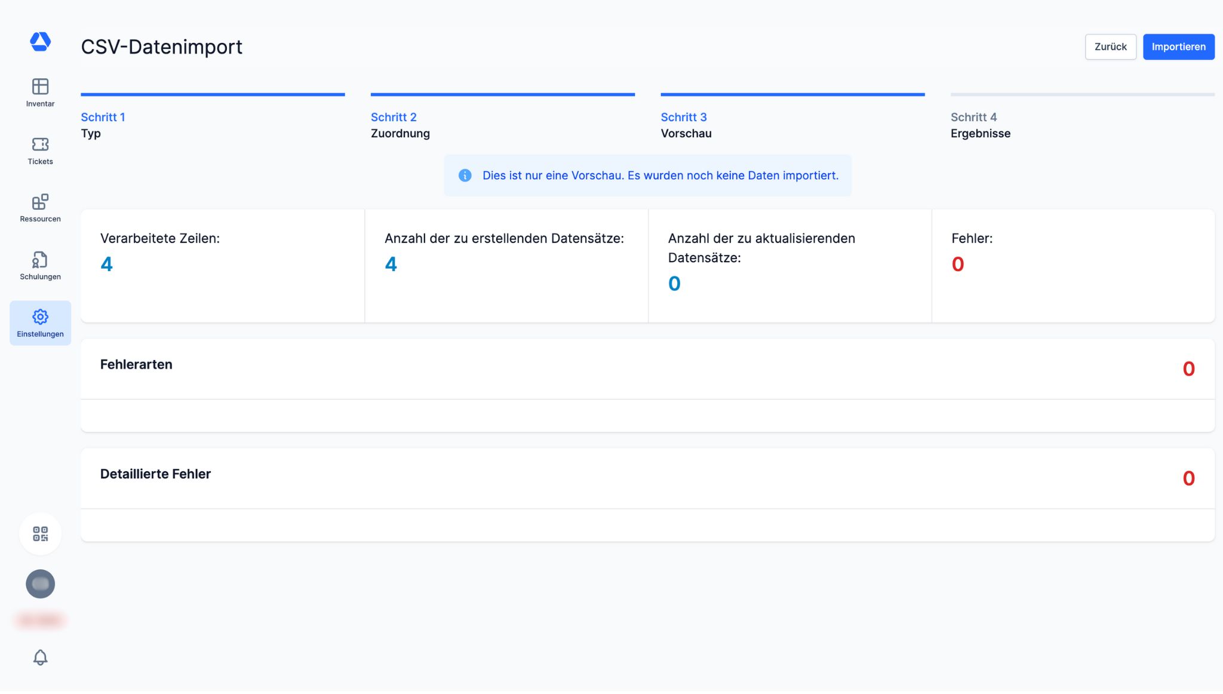Image resolution: width=1223 pixels, height=694 pixels.
Task: Click the Importieren button
Action: click(x=1178, y=47)
